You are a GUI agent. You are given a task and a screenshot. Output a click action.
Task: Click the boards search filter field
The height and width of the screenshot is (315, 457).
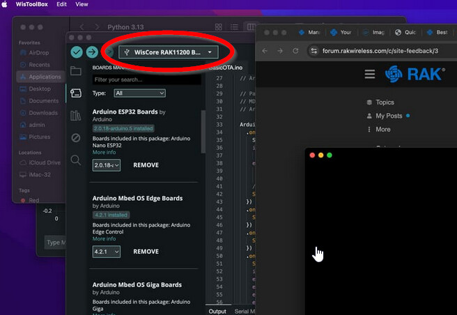(146, 80)
